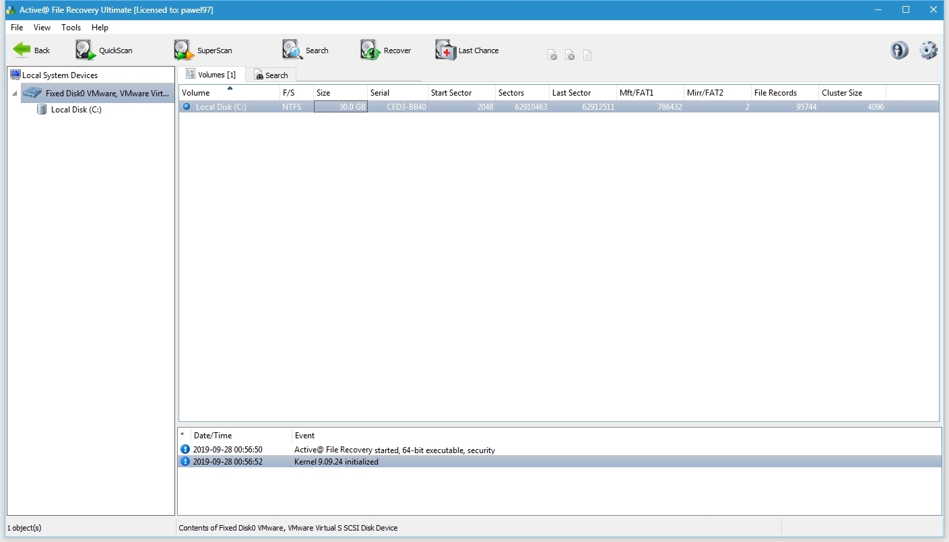Sort by Start Sector column header
Screen dimensions: 949x542
(x=461, y=93)
